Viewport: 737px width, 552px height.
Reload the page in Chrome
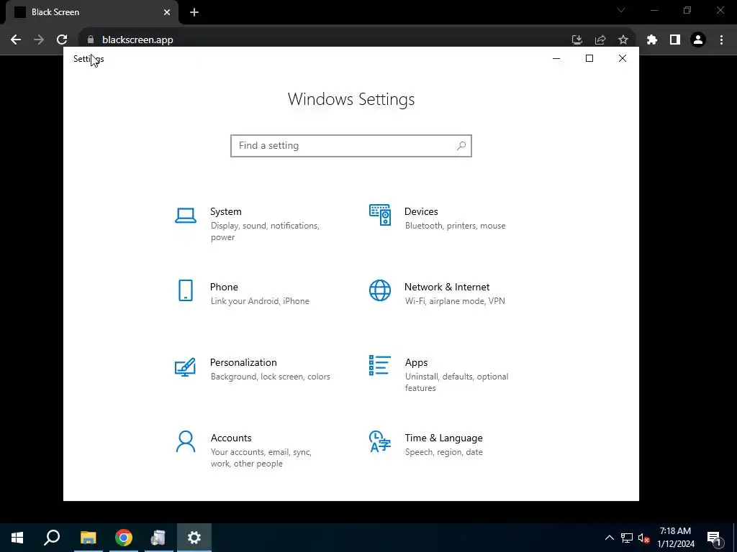[x=62, y=40]
